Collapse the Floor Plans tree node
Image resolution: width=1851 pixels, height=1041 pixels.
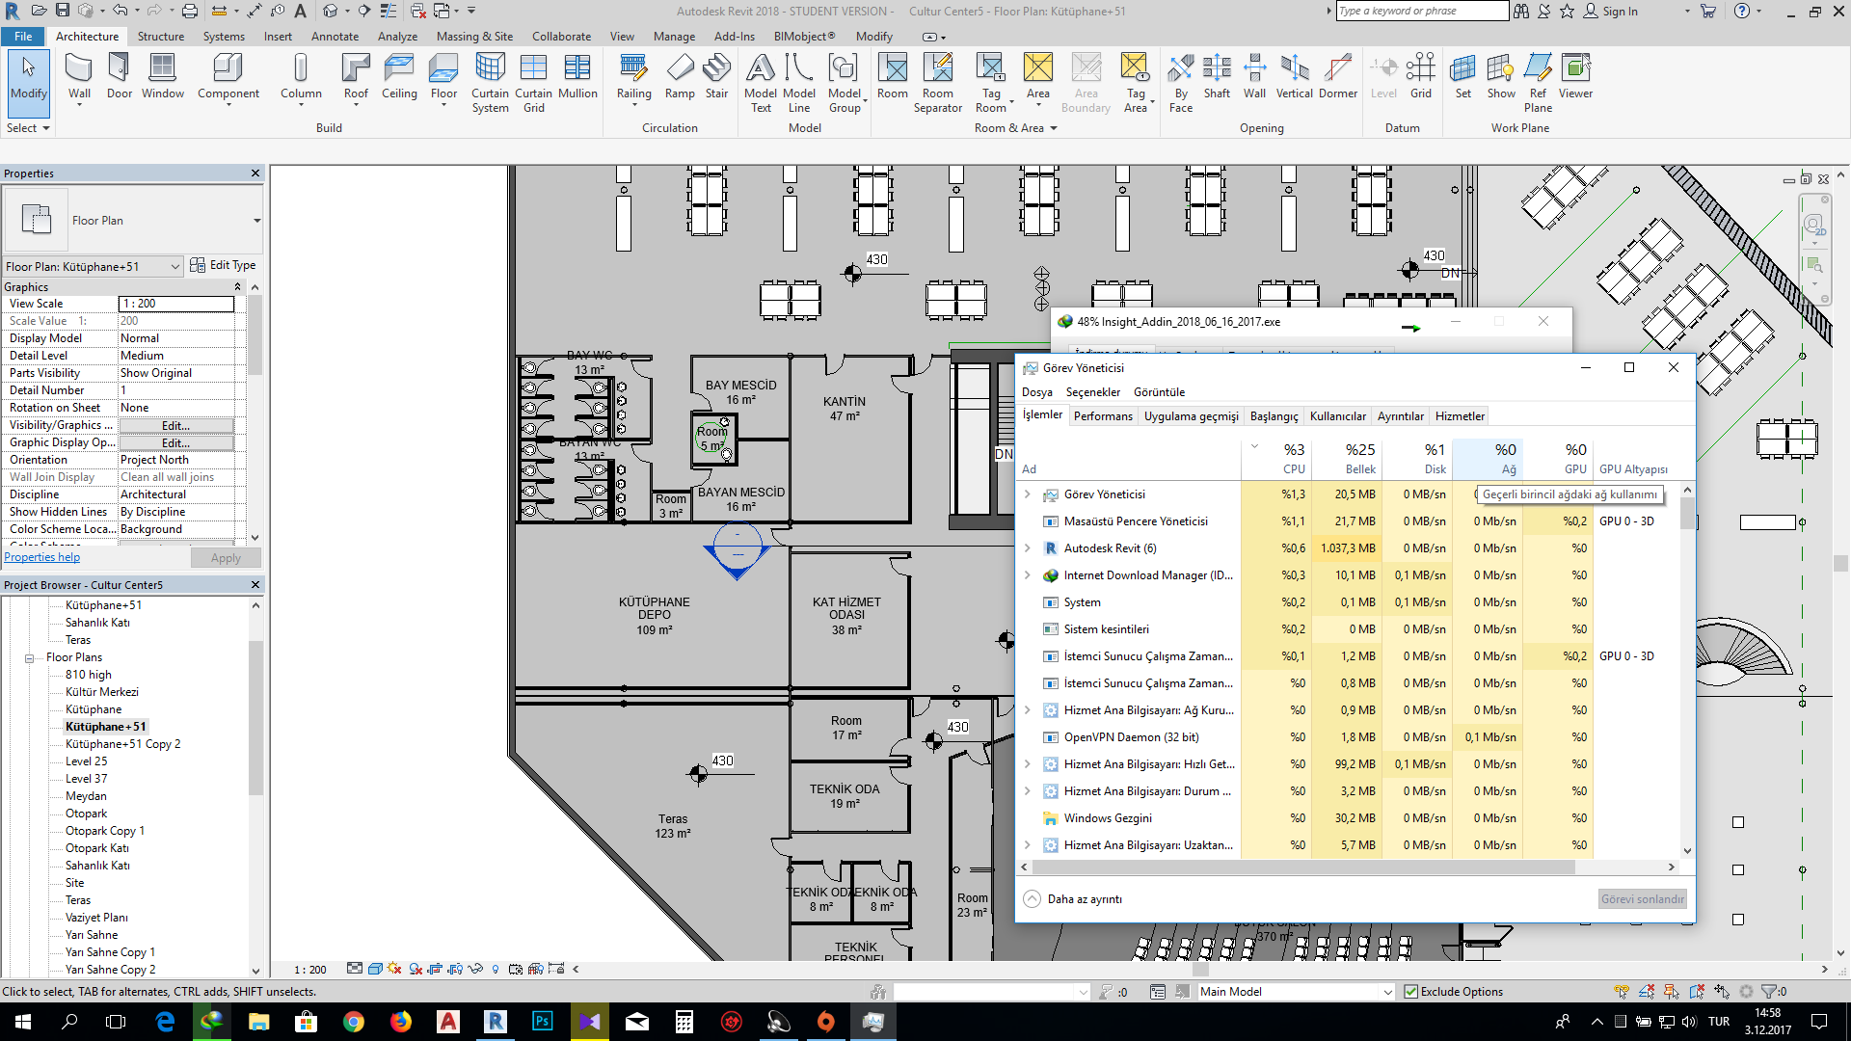click(x=30, y=658)
